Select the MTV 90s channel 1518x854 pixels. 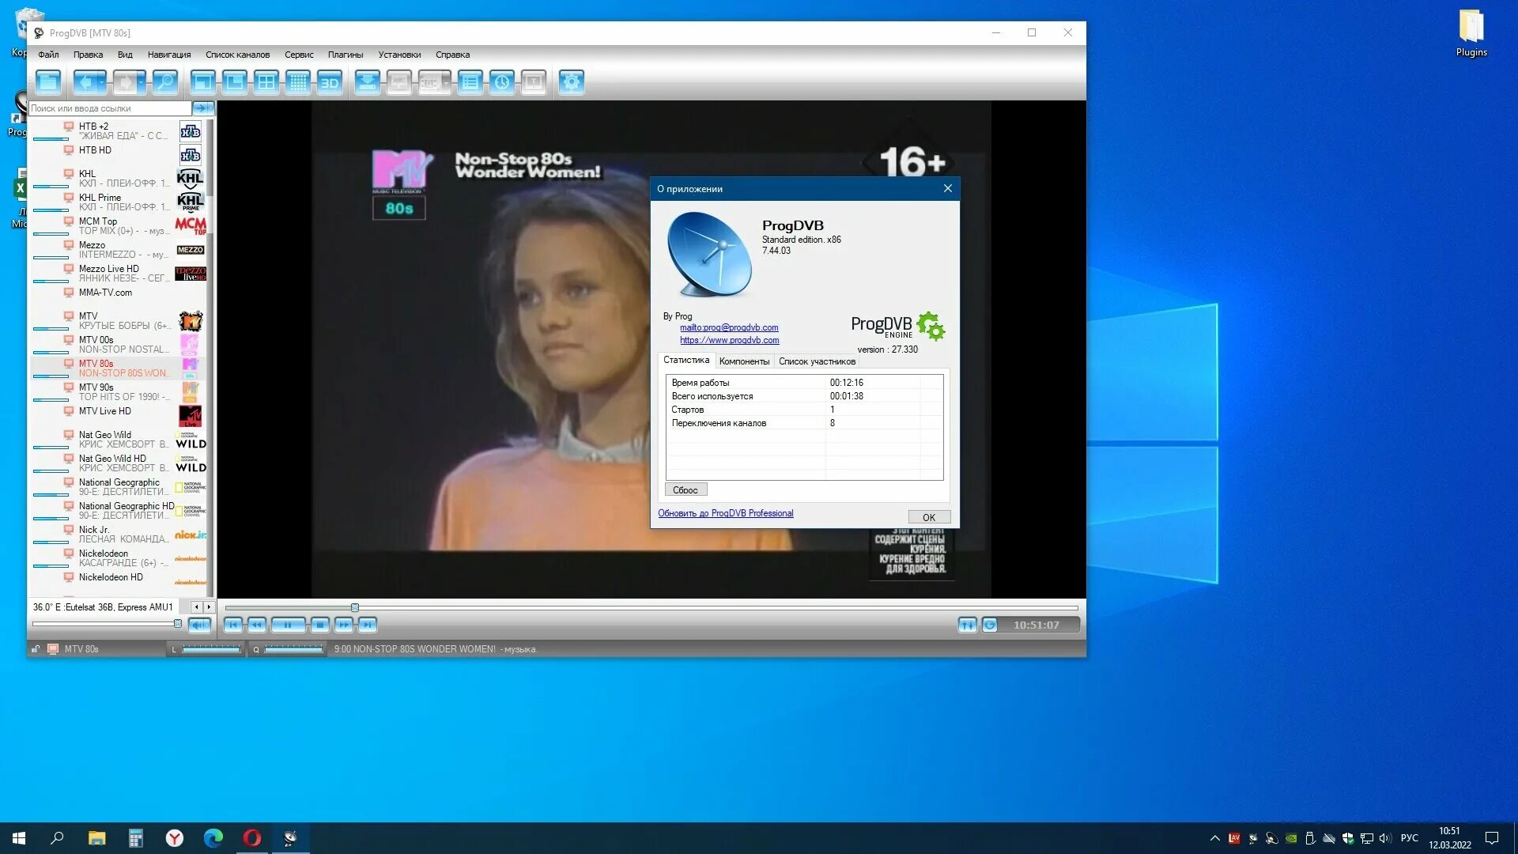pos(96,387)
